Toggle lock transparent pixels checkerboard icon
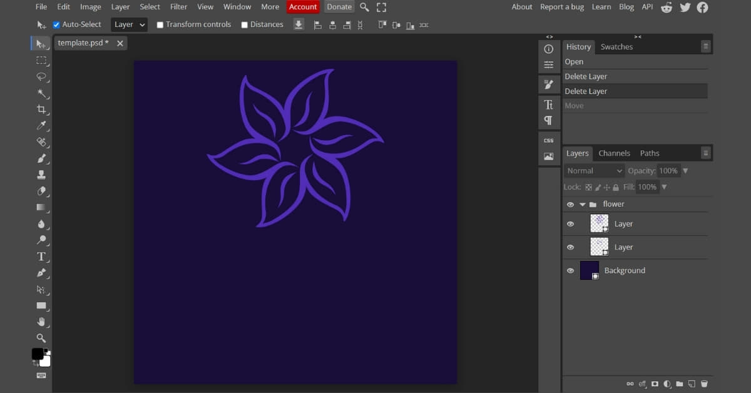751x393 pixels. (x=588, y=187)
